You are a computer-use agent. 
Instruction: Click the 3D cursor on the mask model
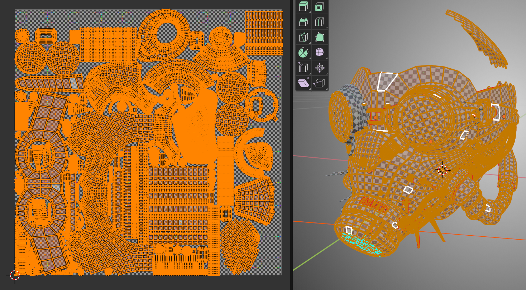443,170
